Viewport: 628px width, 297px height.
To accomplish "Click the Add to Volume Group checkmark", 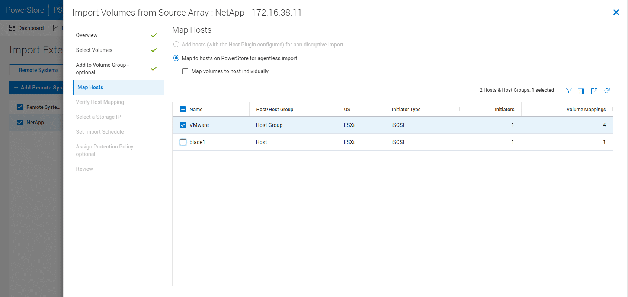I will coord(154,69).
